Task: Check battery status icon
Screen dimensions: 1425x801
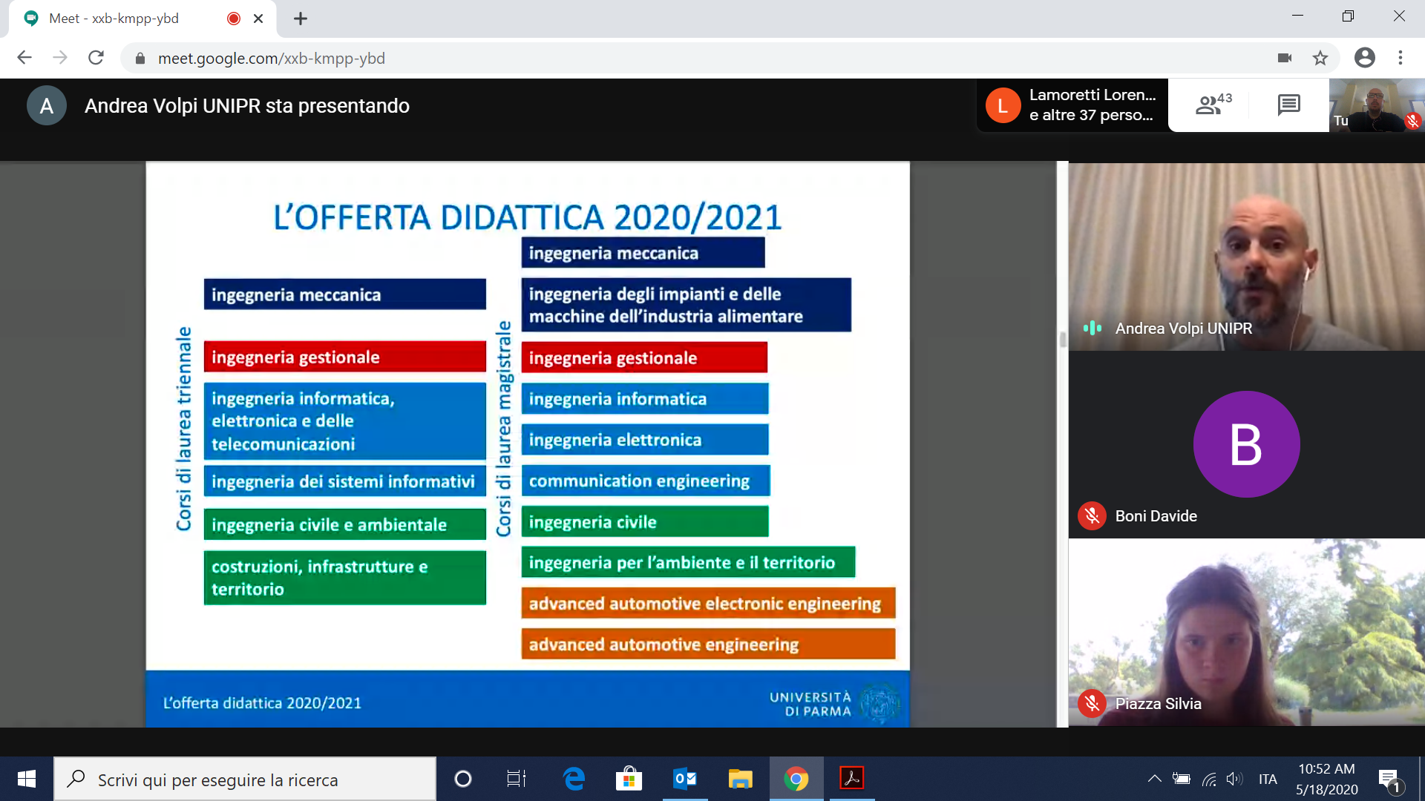Action: (x=1182, y=779)
